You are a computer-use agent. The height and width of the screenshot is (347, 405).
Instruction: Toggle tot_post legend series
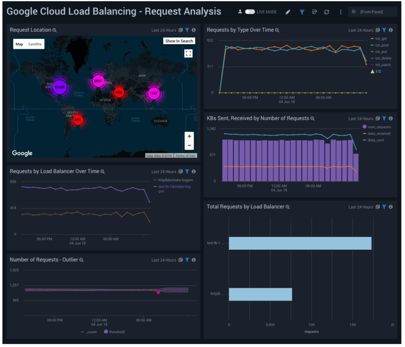pyautogui.click(x=380, y=45)
